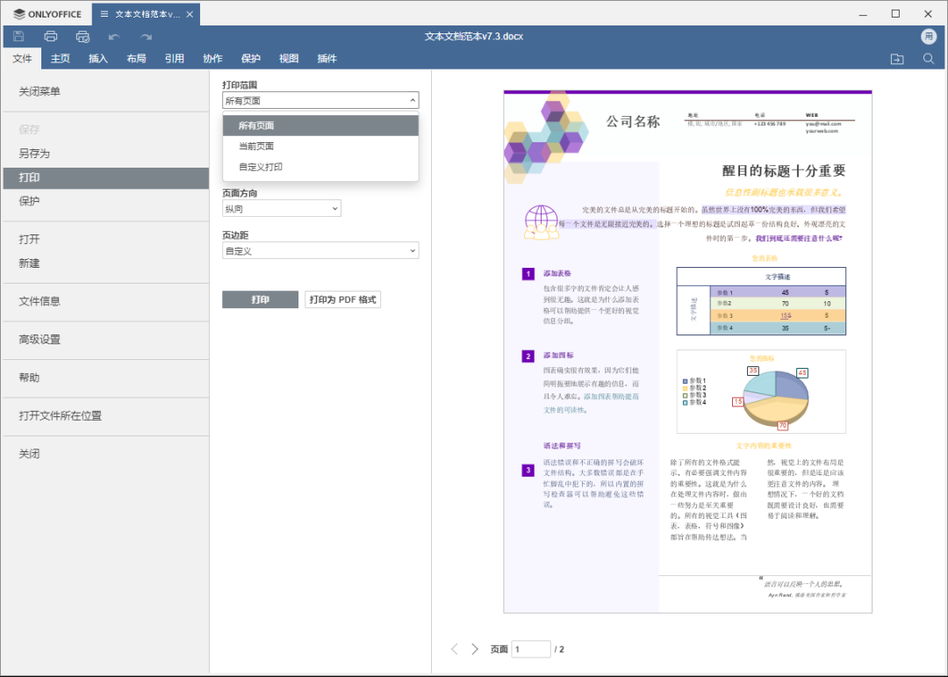Open the 页面方向 orientation dropdown
Image resolution: width=948 pixels, height=677 pixels.
(x=281, y=208)
